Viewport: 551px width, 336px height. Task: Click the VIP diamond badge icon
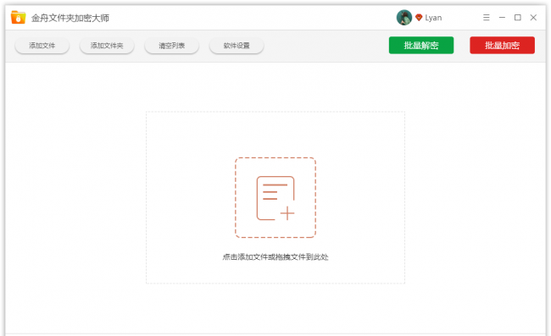419,18
